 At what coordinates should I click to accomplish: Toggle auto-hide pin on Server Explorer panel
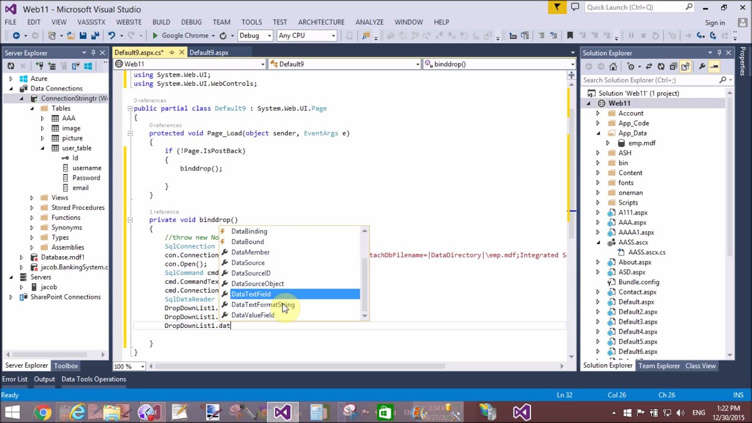93,53
